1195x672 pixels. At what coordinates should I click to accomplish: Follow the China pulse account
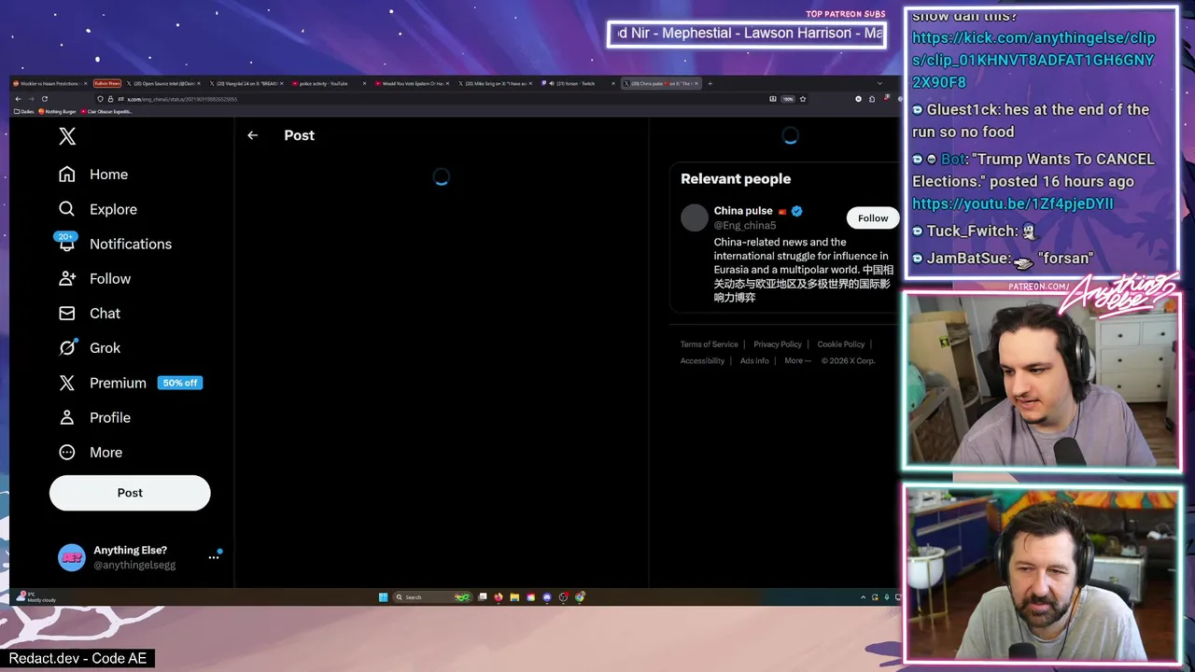[x=873, y=218]
